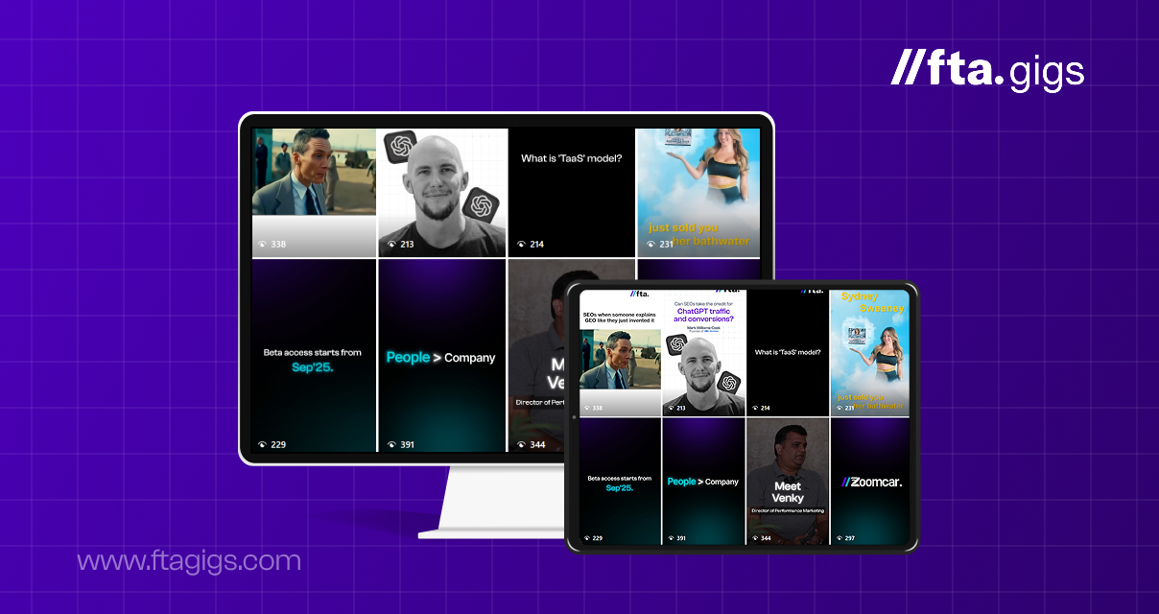Viewport: 1159px width, 614px height.
Task: Open the bathwater video on monitor
Action: click(x=698, y=193)
